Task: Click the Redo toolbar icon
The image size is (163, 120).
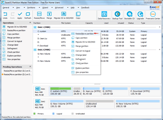Action: [12, 16]
